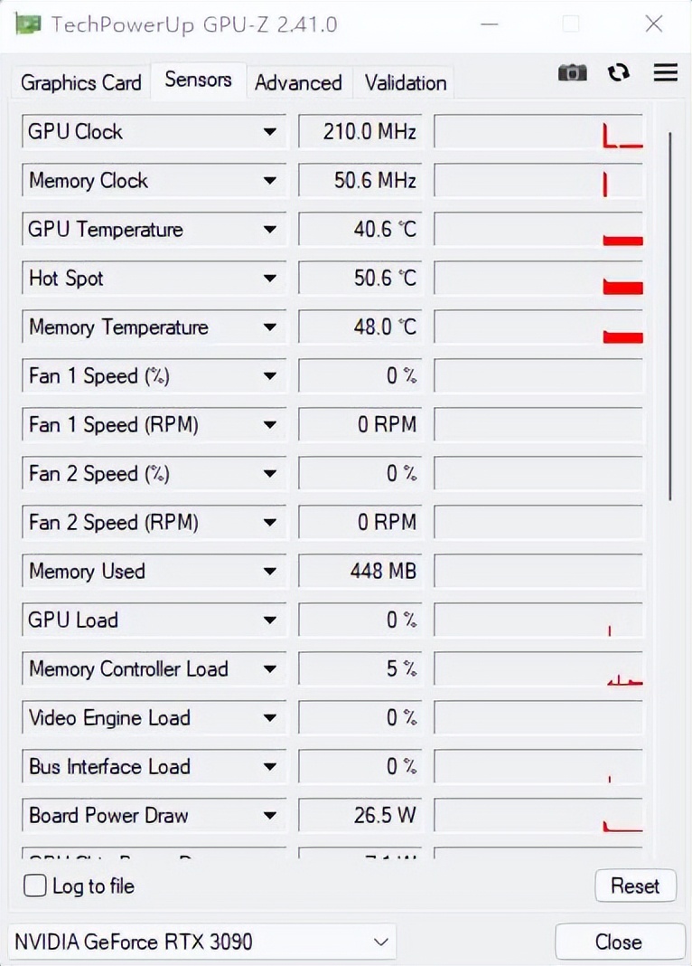The width and height of the screenshot is (692, 966).
Task: Enable the Log to file checkbox
Action: coord(35,885)
